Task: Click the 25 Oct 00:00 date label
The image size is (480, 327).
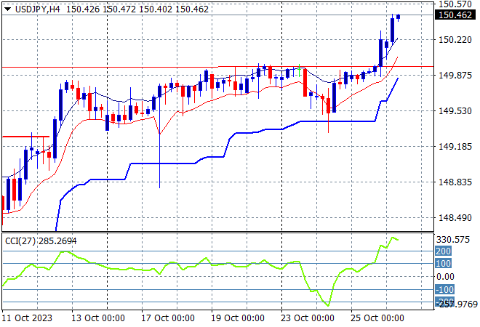Action: (377, 318)
